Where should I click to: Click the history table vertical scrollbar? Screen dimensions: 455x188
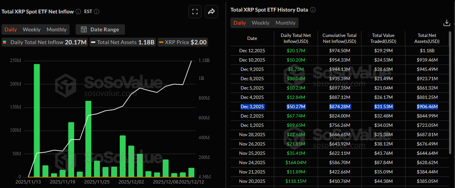coord(449,93)
